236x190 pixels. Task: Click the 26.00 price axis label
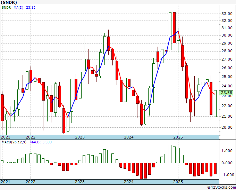click(227, 68)
